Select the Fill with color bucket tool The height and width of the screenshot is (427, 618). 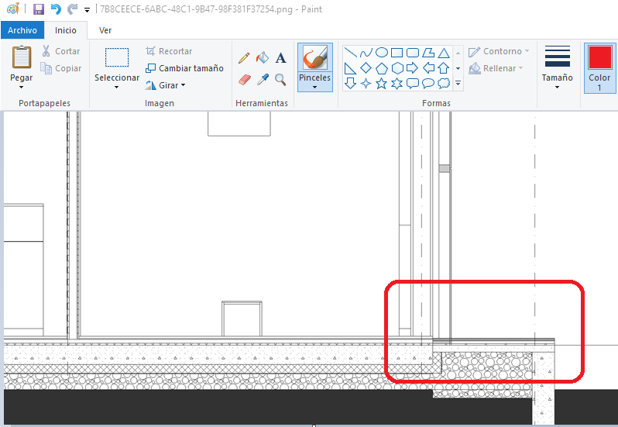coord(262,58)
